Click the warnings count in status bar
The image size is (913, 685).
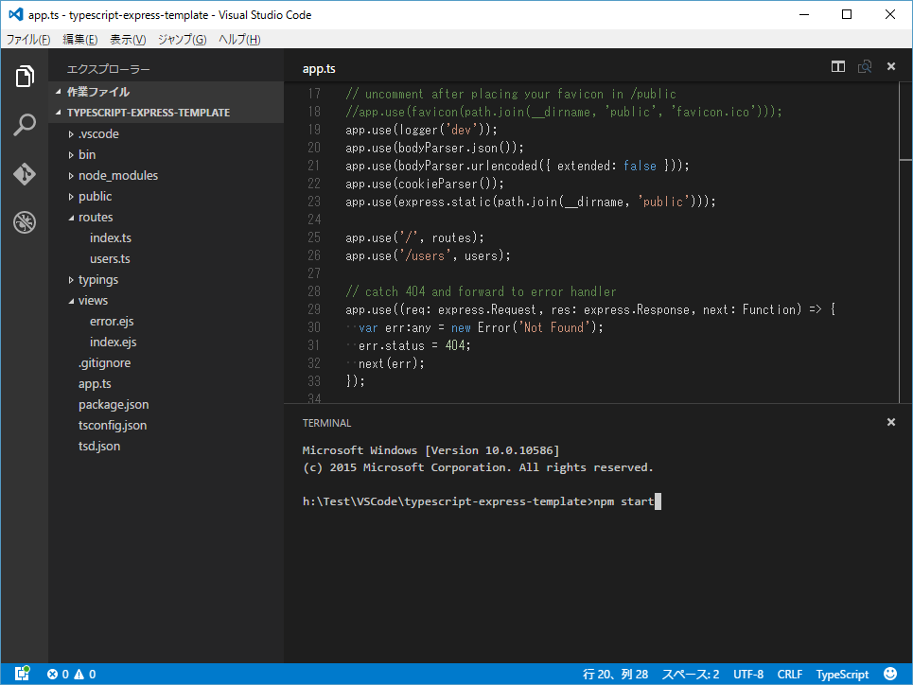click(x=85, y=674)
